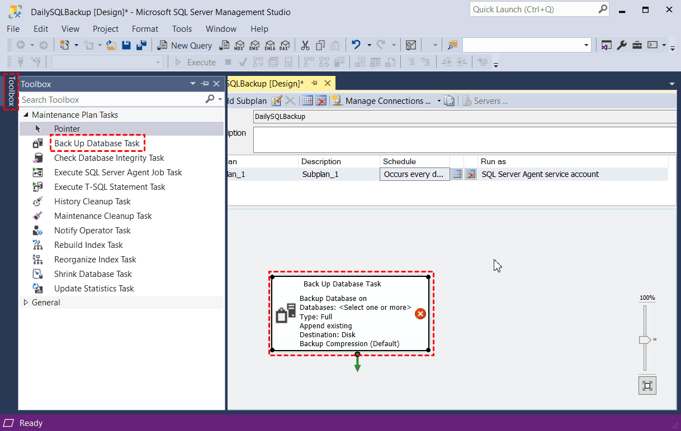The height and width of the screenshot is (431, 681).
Task: Click the Cut scissors icon
Action: [305, 45]
